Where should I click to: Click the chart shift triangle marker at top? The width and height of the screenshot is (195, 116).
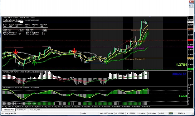coord(150,17)
